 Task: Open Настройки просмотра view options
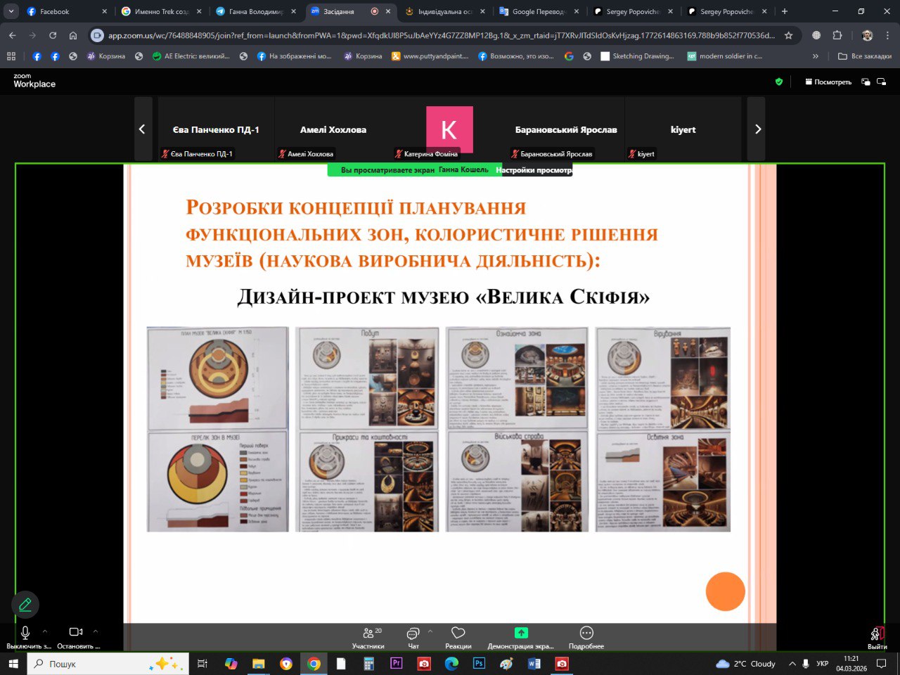point(534,170)
